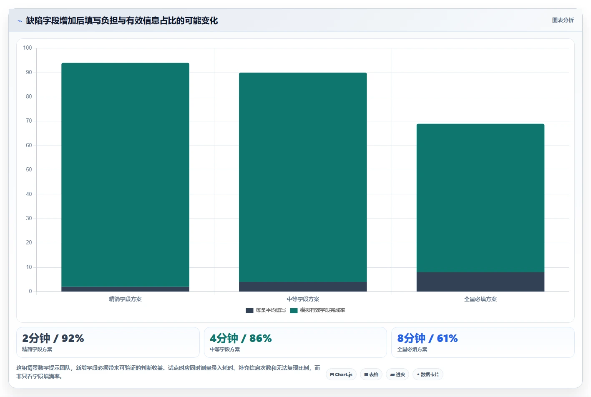Screen dimensions: 591x397
Task: Click the 图表分析 label in the header
Action: 563,20
